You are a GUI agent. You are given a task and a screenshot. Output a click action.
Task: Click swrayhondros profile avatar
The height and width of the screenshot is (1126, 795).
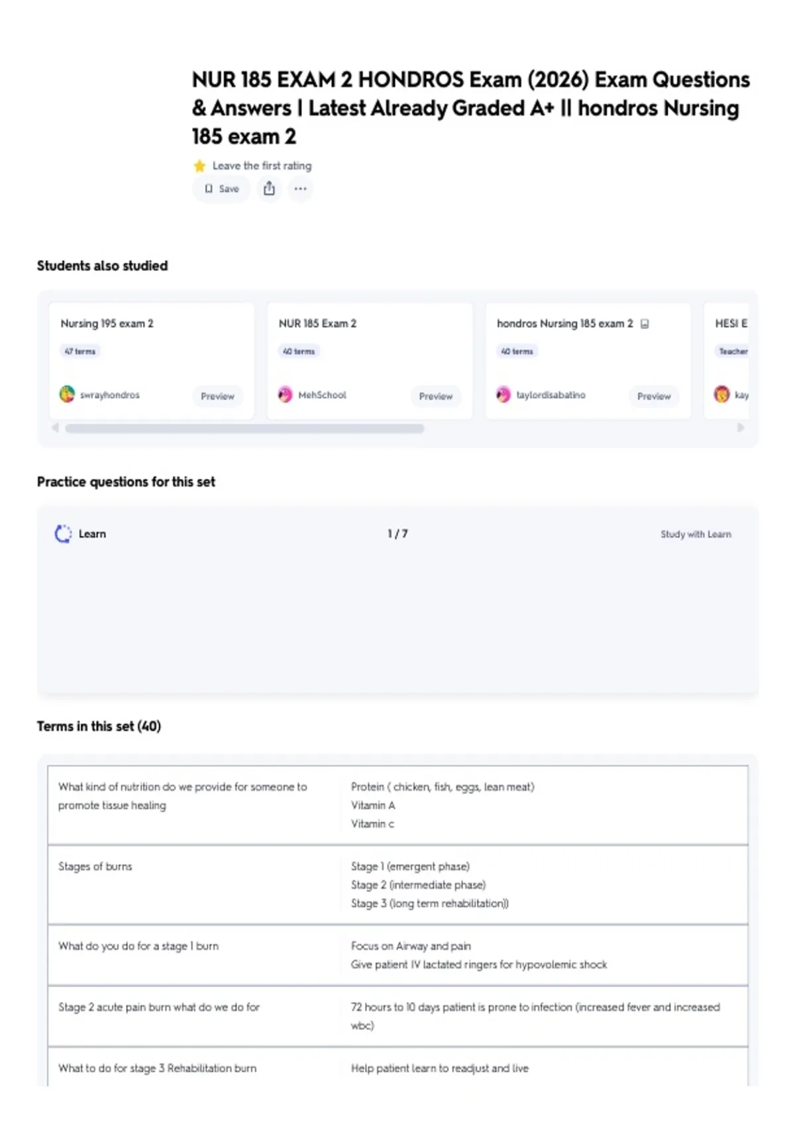click(67, 394)
